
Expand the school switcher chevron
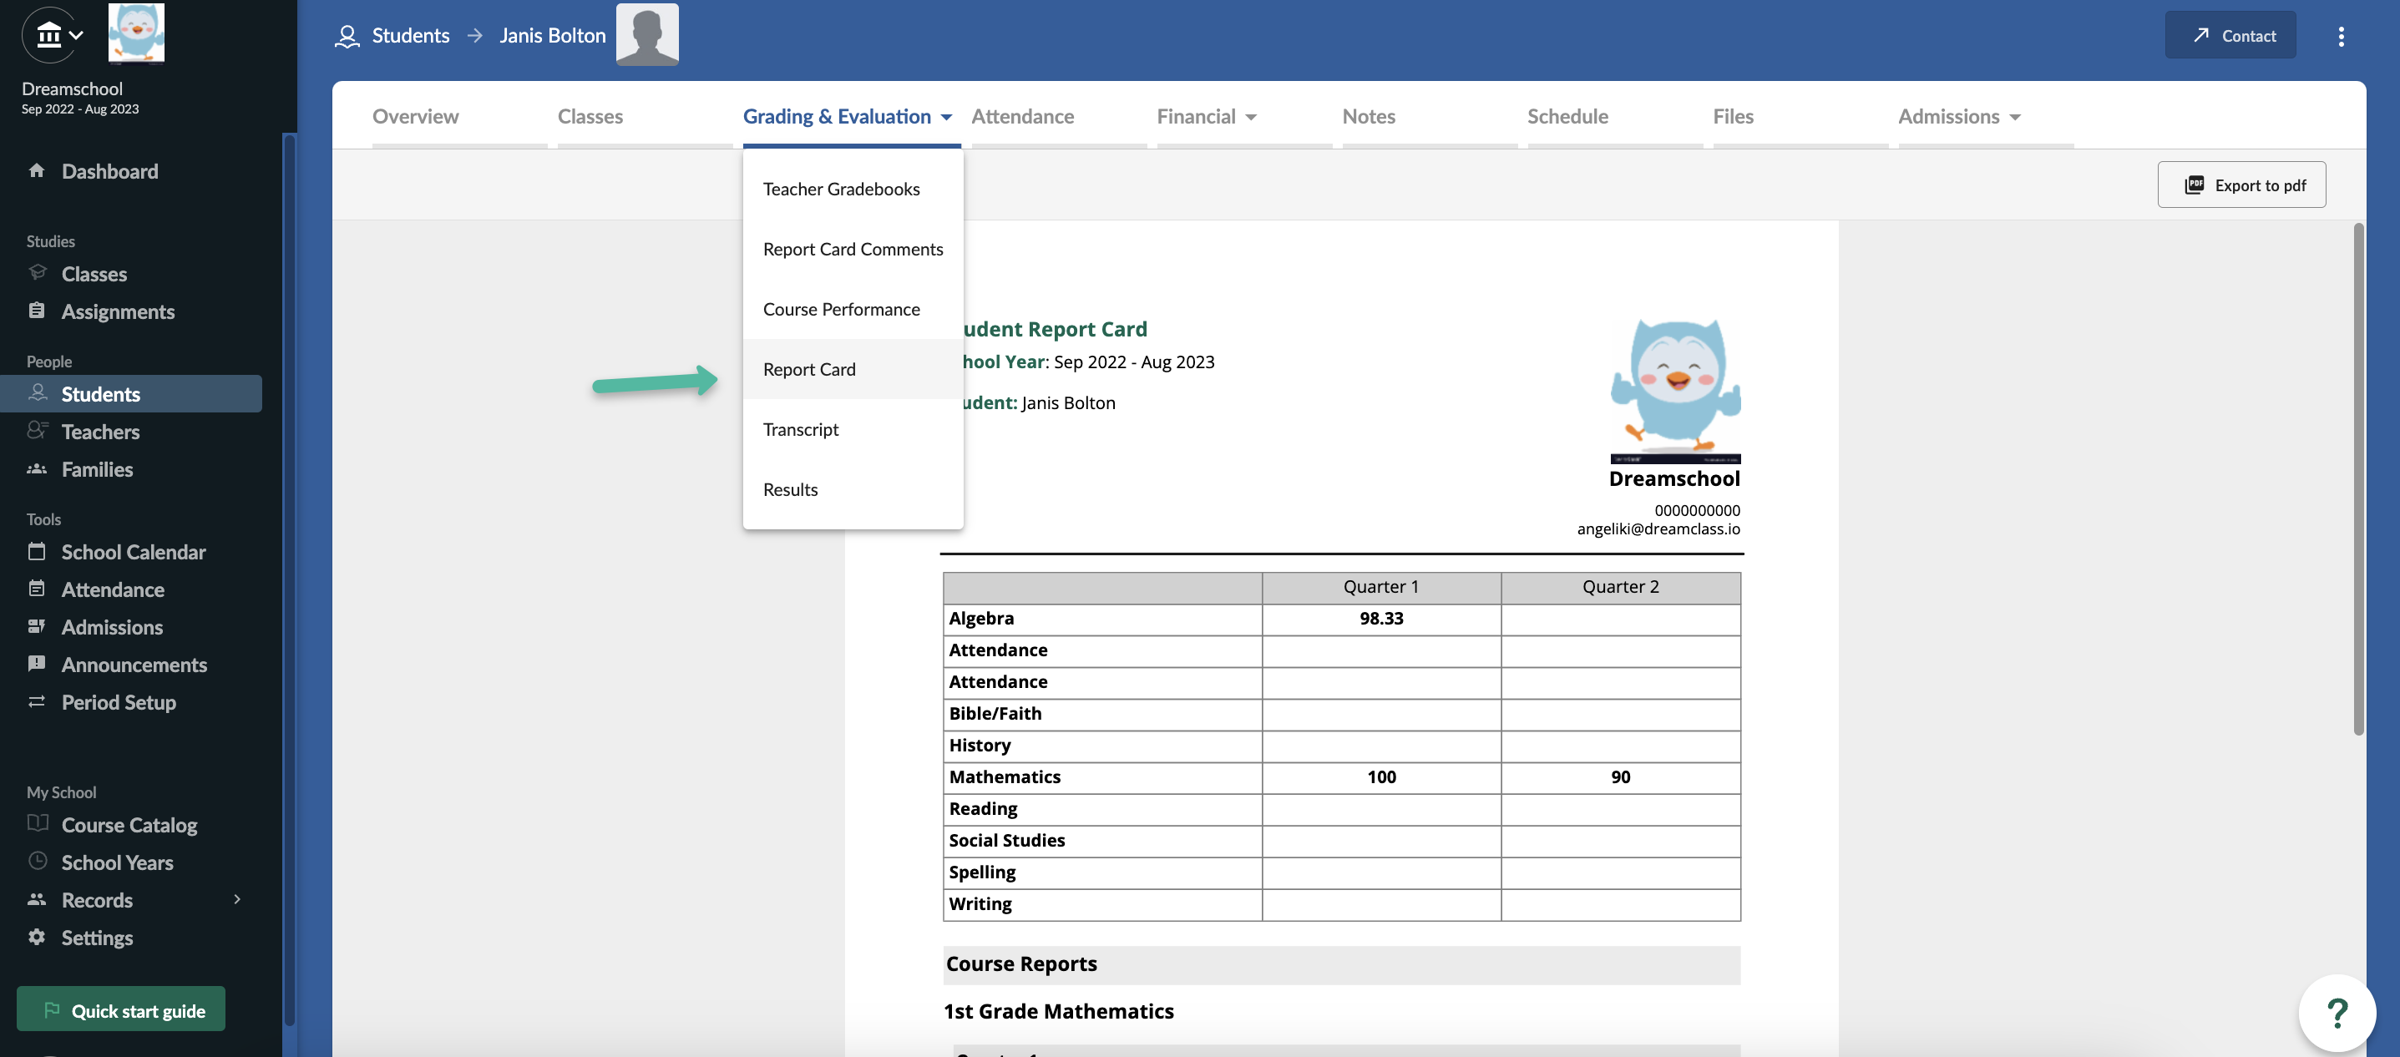tap(76, 34)
